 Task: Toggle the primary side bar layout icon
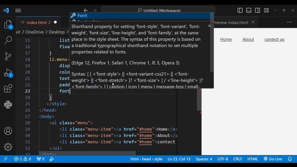tap(240, 10)
